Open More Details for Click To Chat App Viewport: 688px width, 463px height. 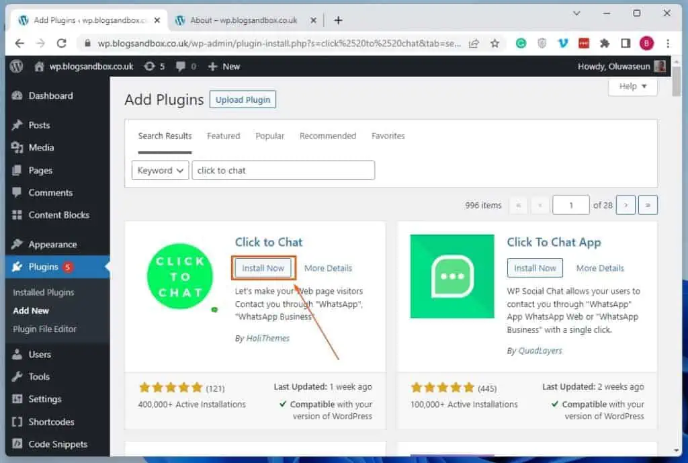[600, 268]
